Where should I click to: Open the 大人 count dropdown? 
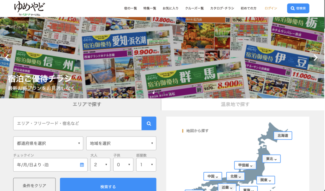pyautogui.click(x=100, y=165)
